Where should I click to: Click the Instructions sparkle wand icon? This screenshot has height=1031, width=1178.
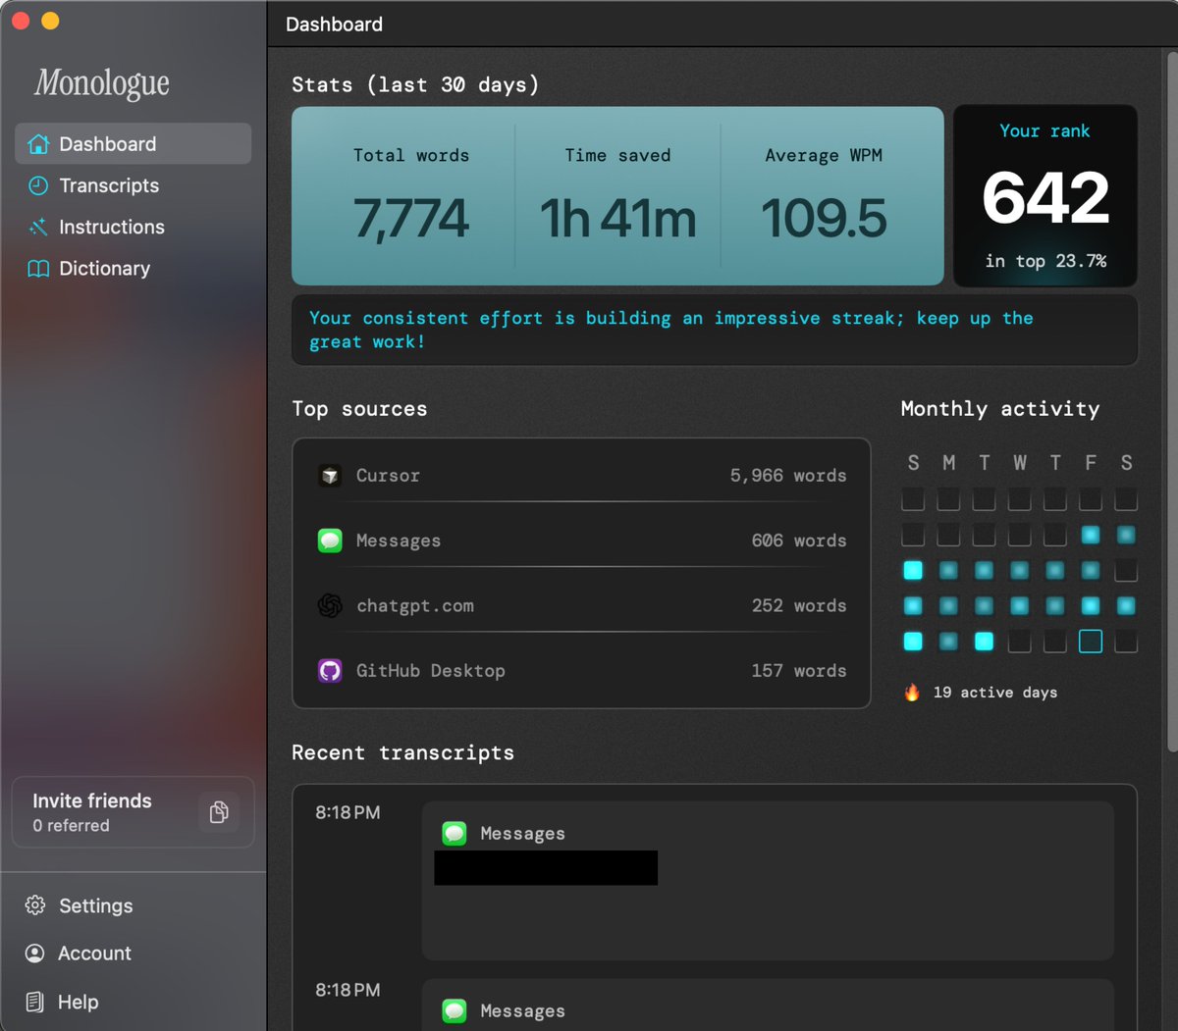click(38, 227)
